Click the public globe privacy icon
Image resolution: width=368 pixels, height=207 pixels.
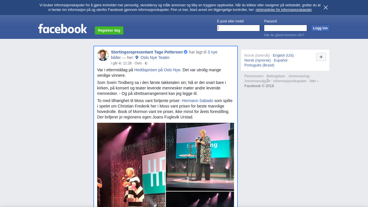coord(146,63)
